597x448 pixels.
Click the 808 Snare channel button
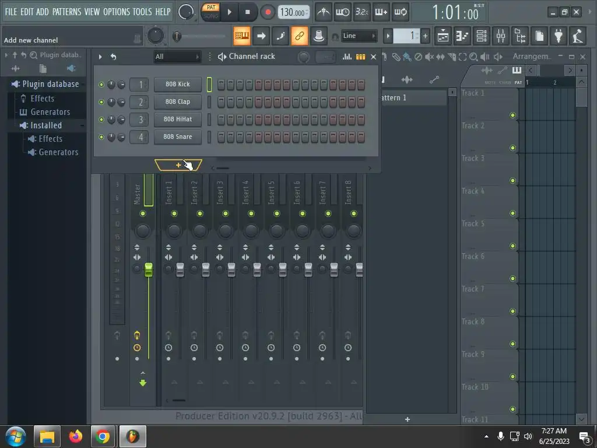(x=178, y=136)
